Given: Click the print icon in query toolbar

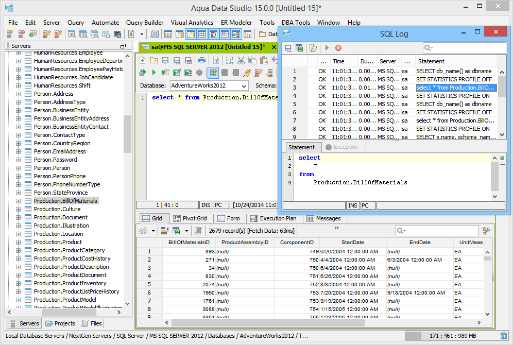Looking at the screenshot, I should 202,60.
